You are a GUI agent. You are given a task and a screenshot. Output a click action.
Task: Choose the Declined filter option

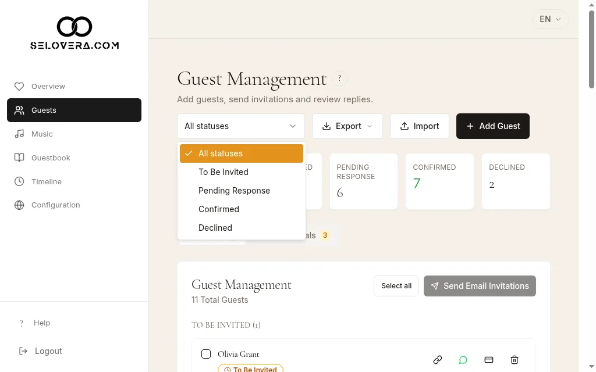(242, 228)
